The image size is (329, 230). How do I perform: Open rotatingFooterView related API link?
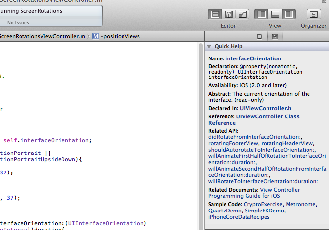233,143
